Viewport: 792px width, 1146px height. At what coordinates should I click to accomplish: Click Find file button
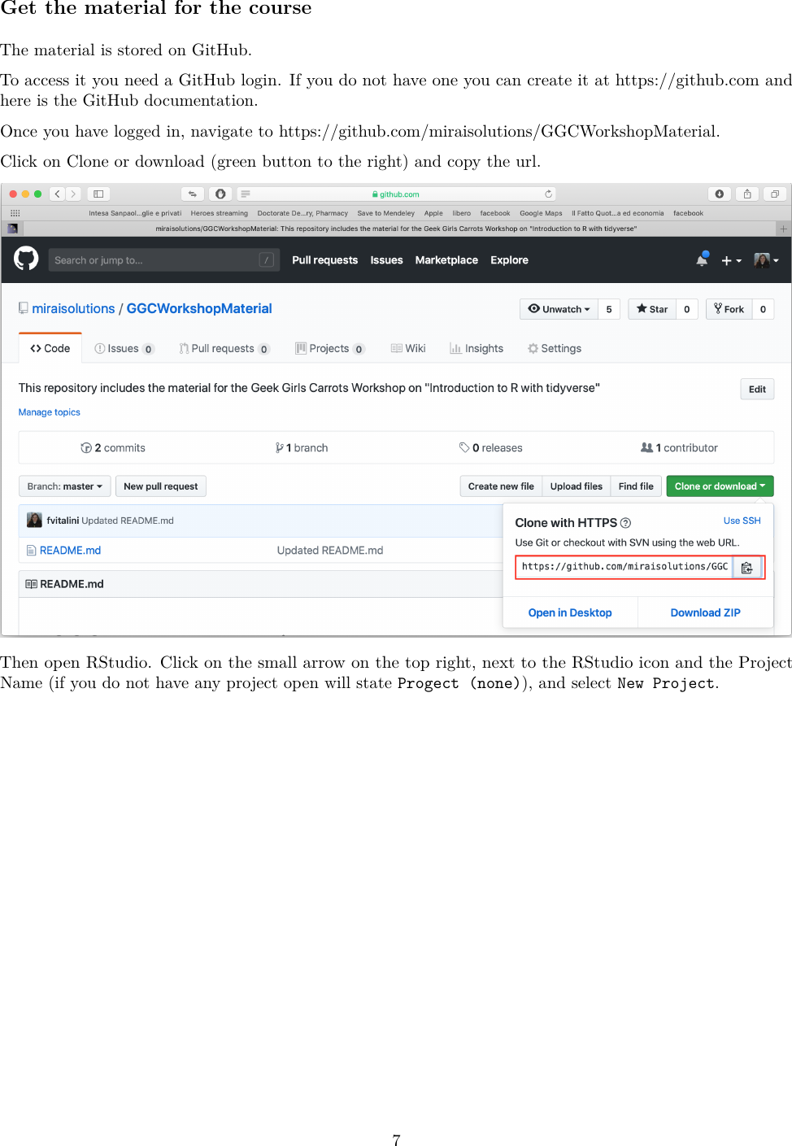(x=636, y=486)
